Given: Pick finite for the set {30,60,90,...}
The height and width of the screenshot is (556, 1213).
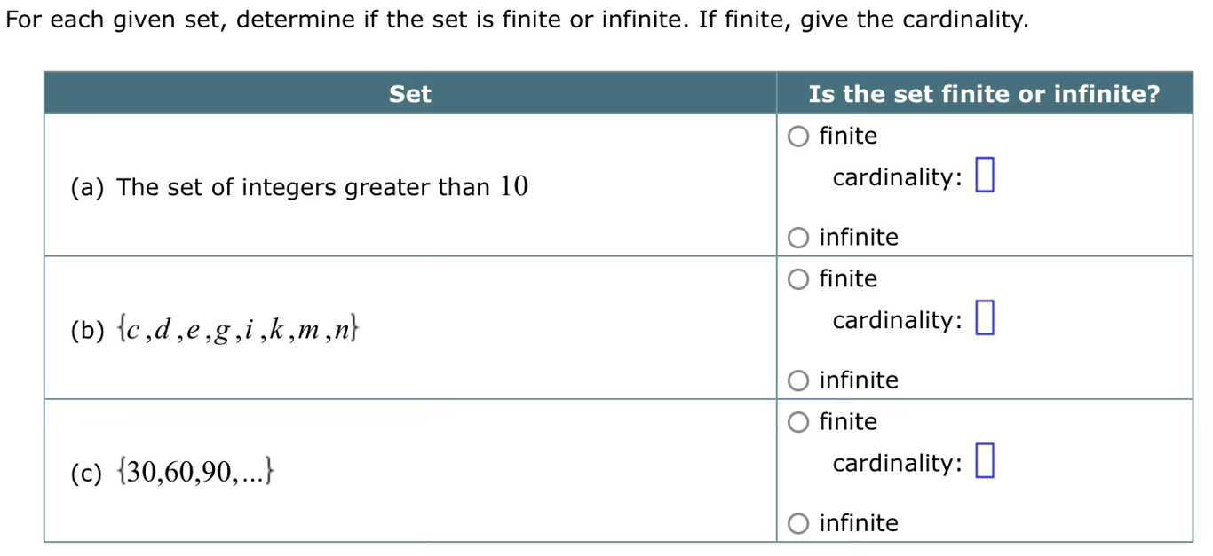Looking at the screenshot, I should click(x=798, y=422).
